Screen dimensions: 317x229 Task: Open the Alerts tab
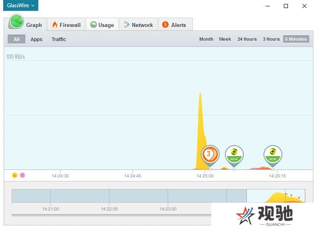[x=175, y=25]
